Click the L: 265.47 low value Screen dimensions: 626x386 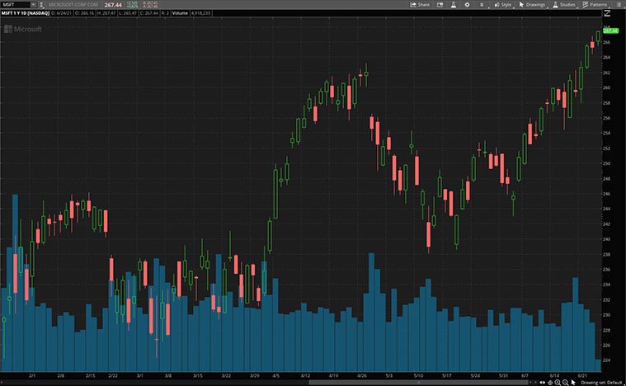tap(127, 13)
